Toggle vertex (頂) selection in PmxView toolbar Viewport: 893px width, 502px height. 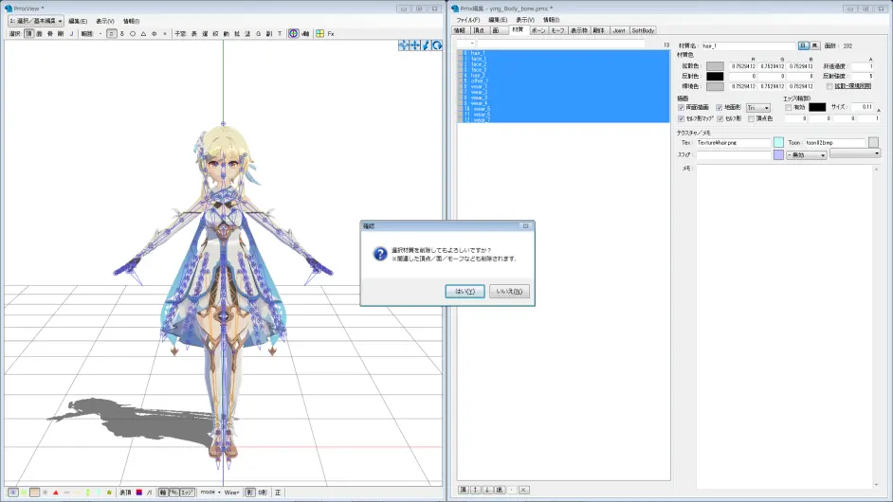(29, 33)
